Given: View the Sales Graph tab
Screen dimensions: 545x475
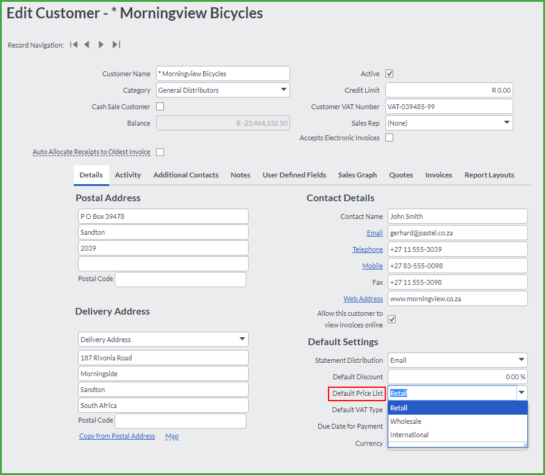Looking at the screenshot, I should coord(357,175).
